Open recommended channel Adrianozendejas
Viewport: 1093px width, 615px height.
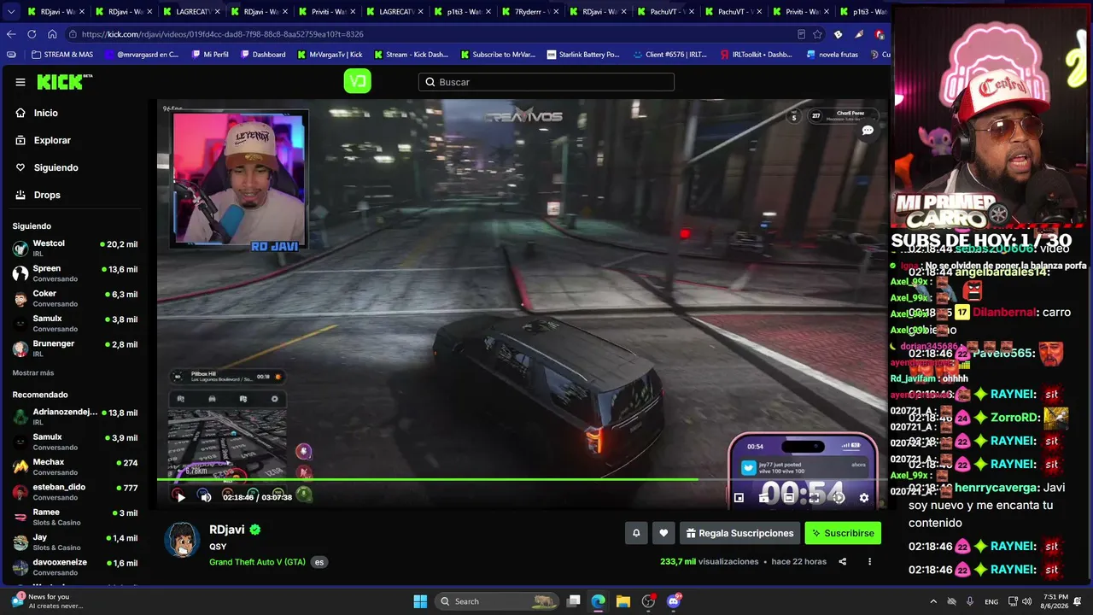click(x=75, y=417)
